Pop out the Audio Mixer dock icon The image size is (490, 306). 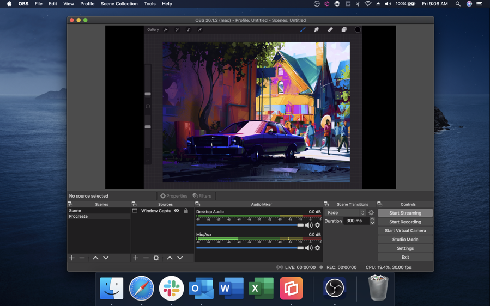tap(197, 204)
